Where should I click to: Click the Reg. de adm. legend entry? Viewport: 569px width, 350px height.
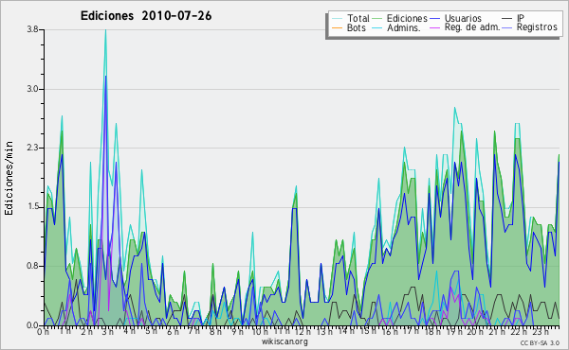click(x=465, y=27)
